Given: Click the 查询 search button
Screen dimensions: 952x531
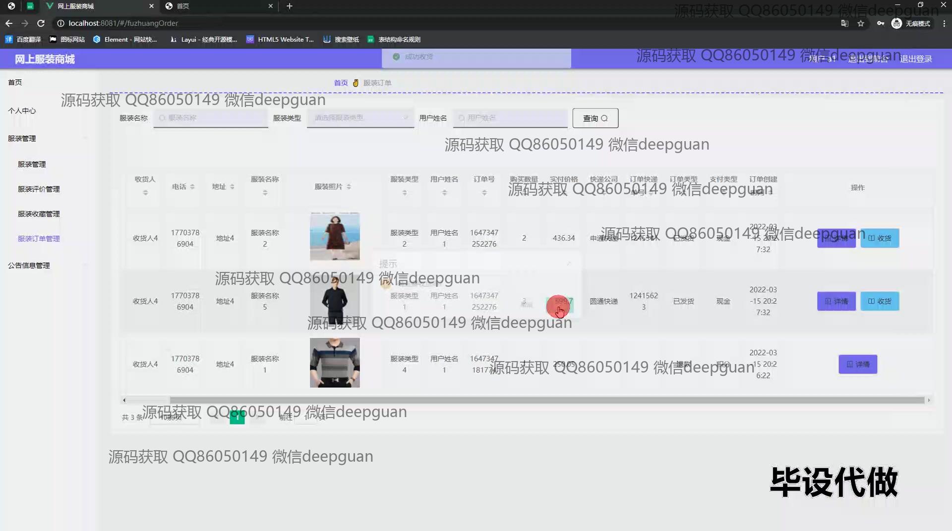Looking at the screenshot, I should coord(595,118).
